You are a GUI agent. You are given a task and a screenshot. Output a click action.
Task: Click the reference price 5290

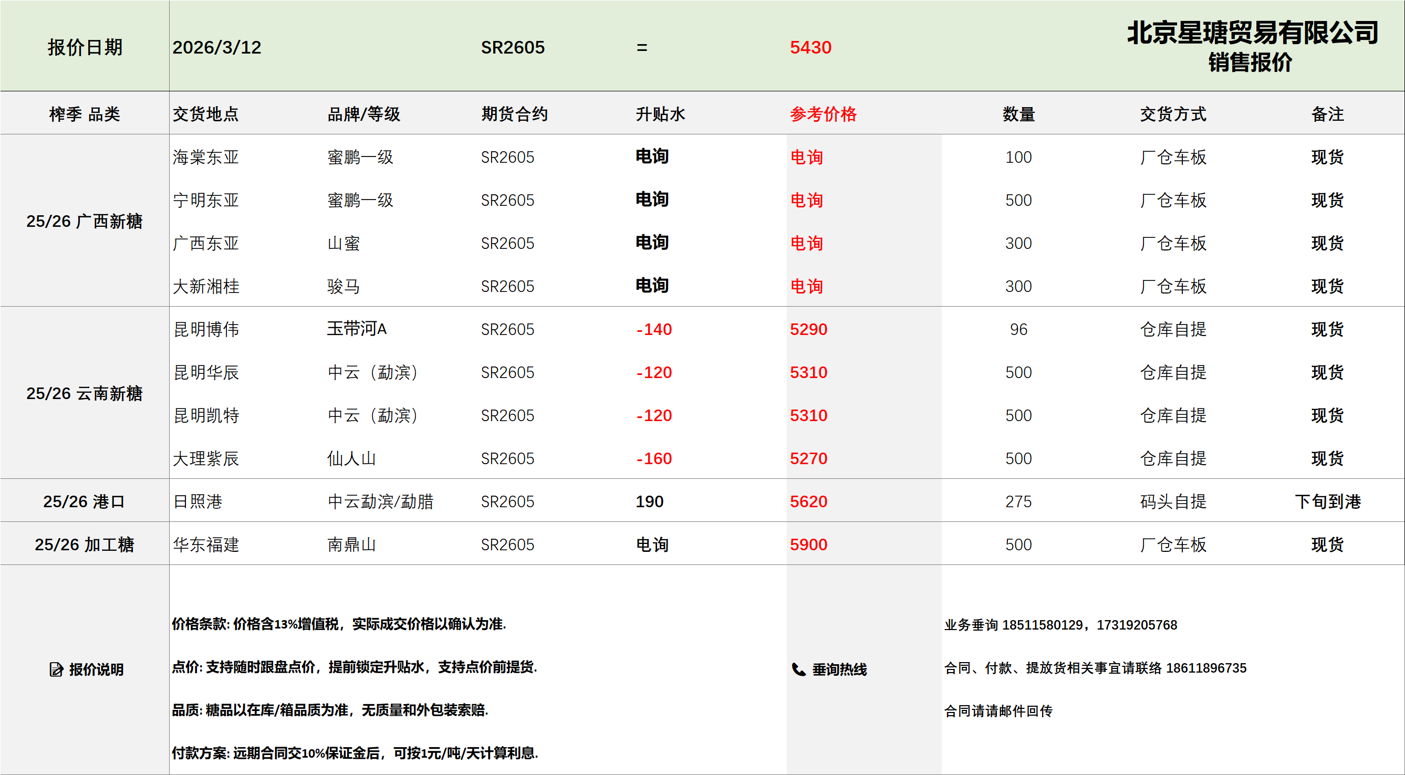click(x=808, y=329)
